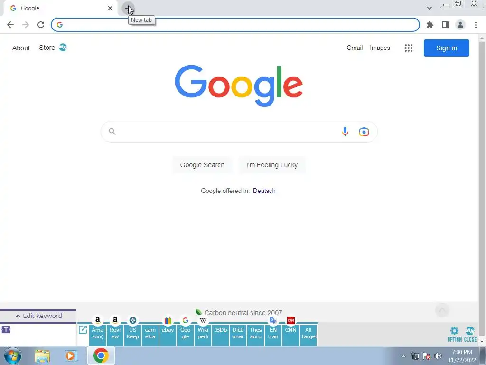Click the page vertical scrollbar
486x365 pixels.
click(x=482, y=189)
